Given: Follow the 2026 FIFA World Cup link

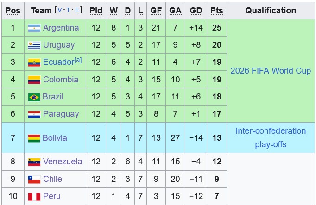Looking at the screenshot, I should click(271, 71).
